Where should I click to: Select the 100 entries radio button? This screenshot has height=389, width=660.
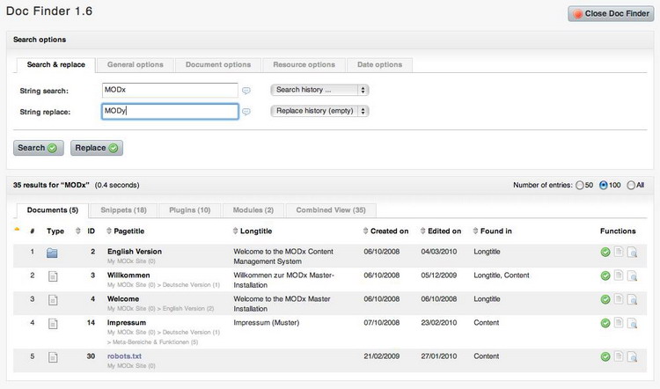pyautogui.click(x=604, y=185)
